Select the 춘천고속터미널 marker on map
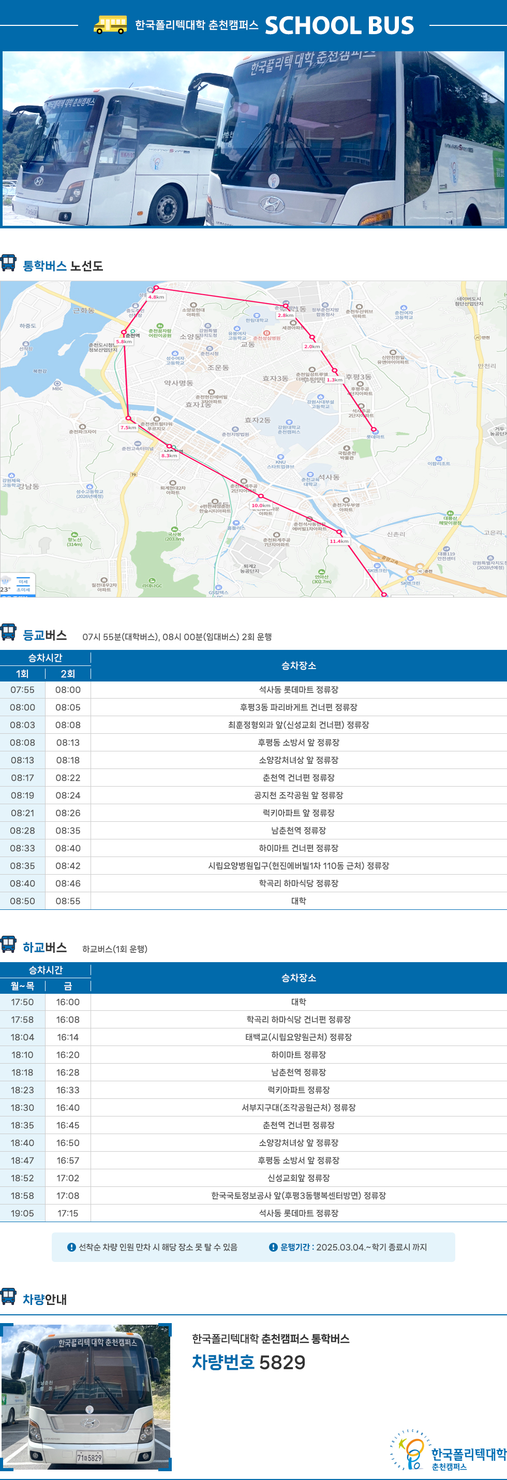Image resolution: width=507 pixels, height=1480 pixels. pos(137,446)
